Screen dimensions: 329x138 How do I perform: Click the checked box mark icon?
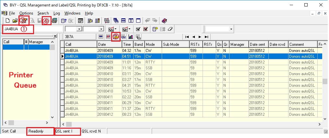[138, 29]
